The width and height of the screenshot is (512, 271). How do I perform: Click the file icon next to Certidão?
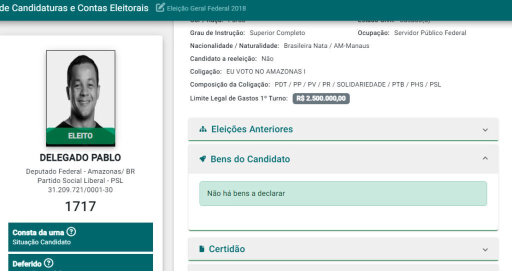point(202,249)
